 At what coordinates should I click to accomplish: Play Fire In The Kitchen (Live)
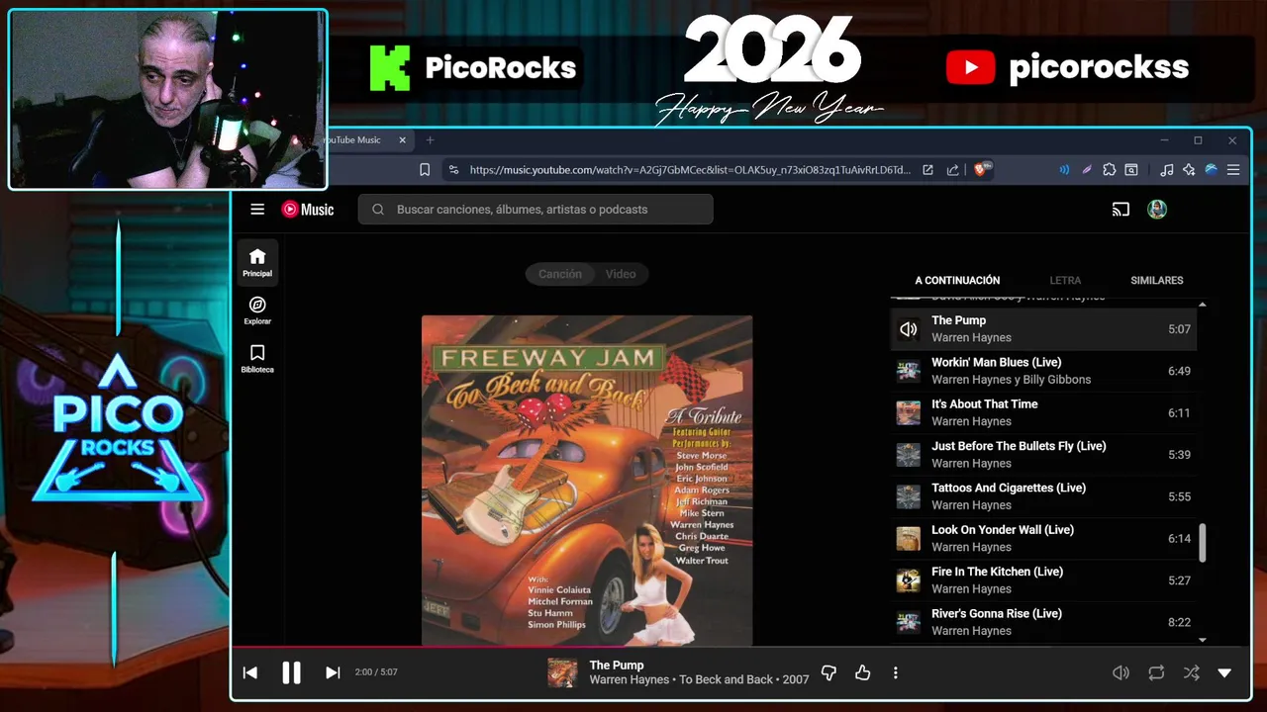[x=1043, y=580]
